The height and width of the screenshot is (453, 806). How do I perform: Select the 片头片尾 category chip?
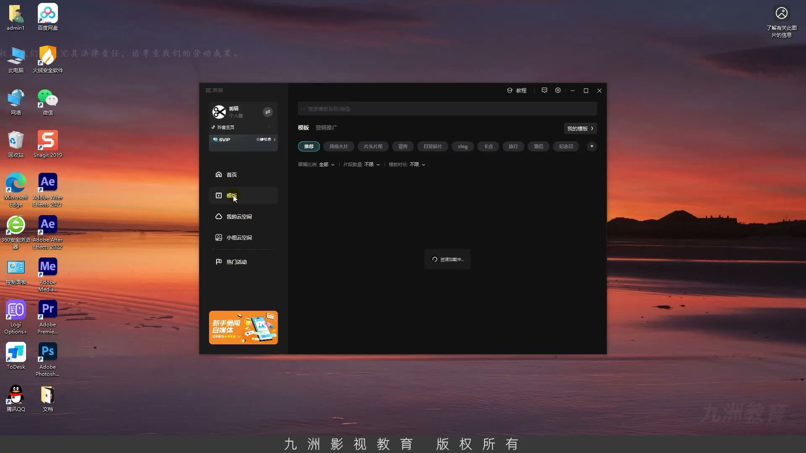point(373,146)
